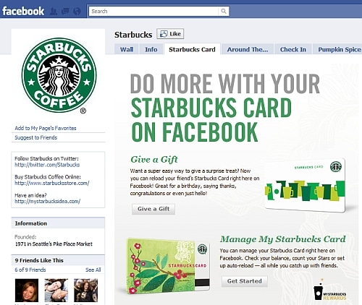
Task: Click Add to My Page's Favorites
Action: [x=46, y=128]
